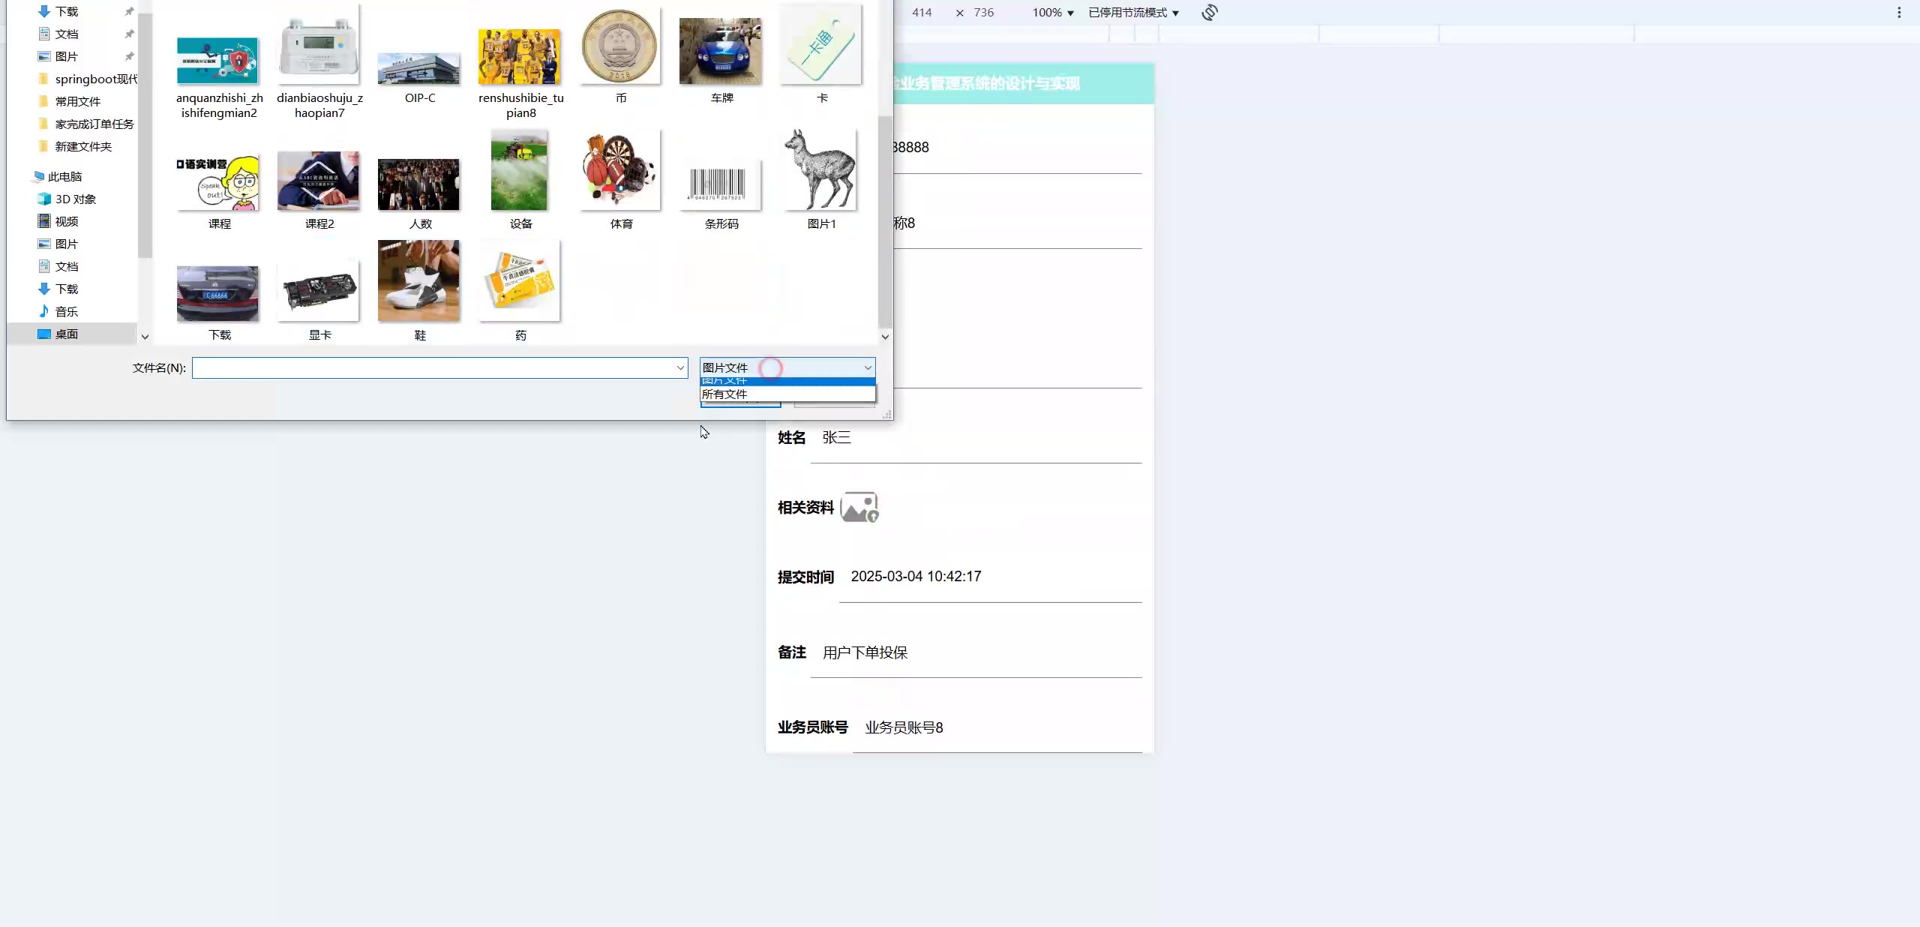Expand the file type filter dropdown arrow
This screenshot has height=927, width=1920.
click(x=868, y=367)
